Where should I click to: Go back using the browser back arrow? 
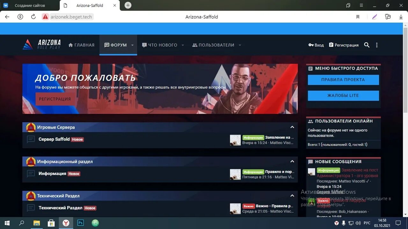point(7,17)
